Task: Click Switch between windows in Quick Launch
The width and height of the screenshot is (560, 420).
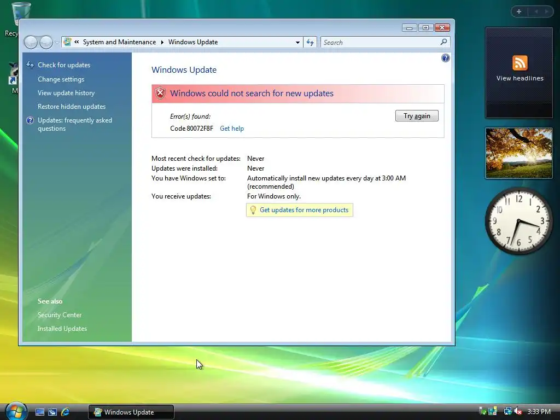Action: click(52, 412)
